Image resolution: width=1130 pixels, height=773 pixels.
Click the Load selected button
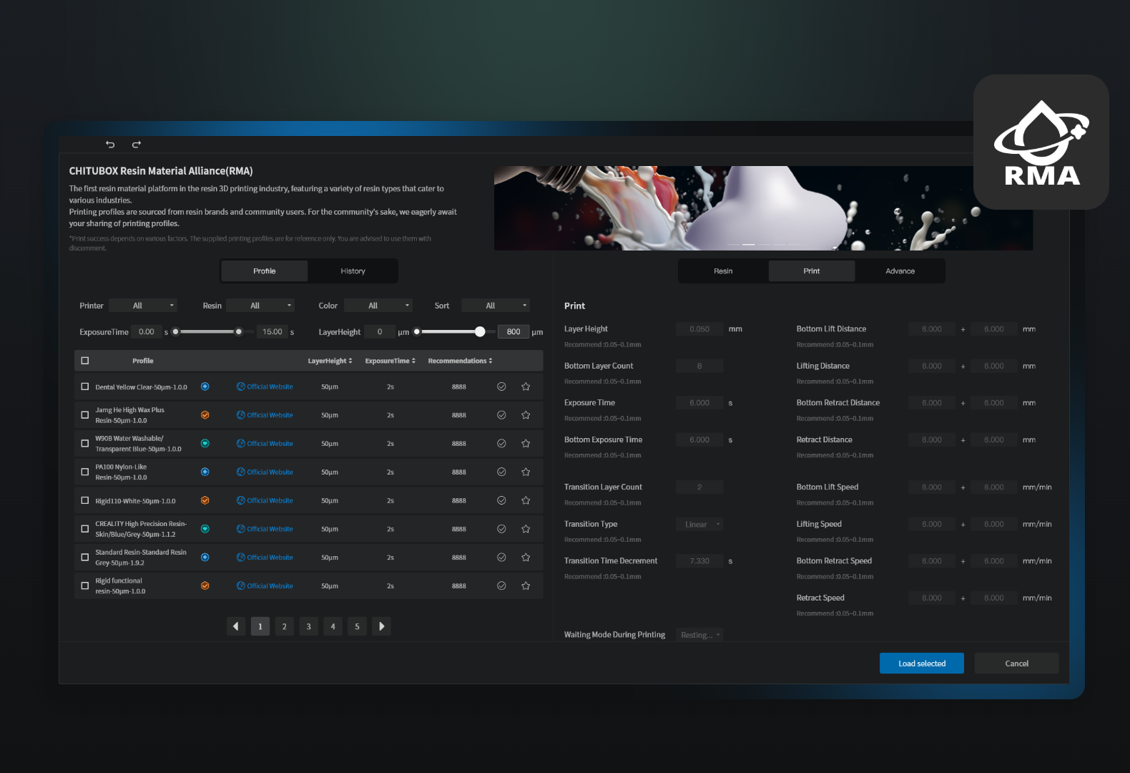pos(922,663)
